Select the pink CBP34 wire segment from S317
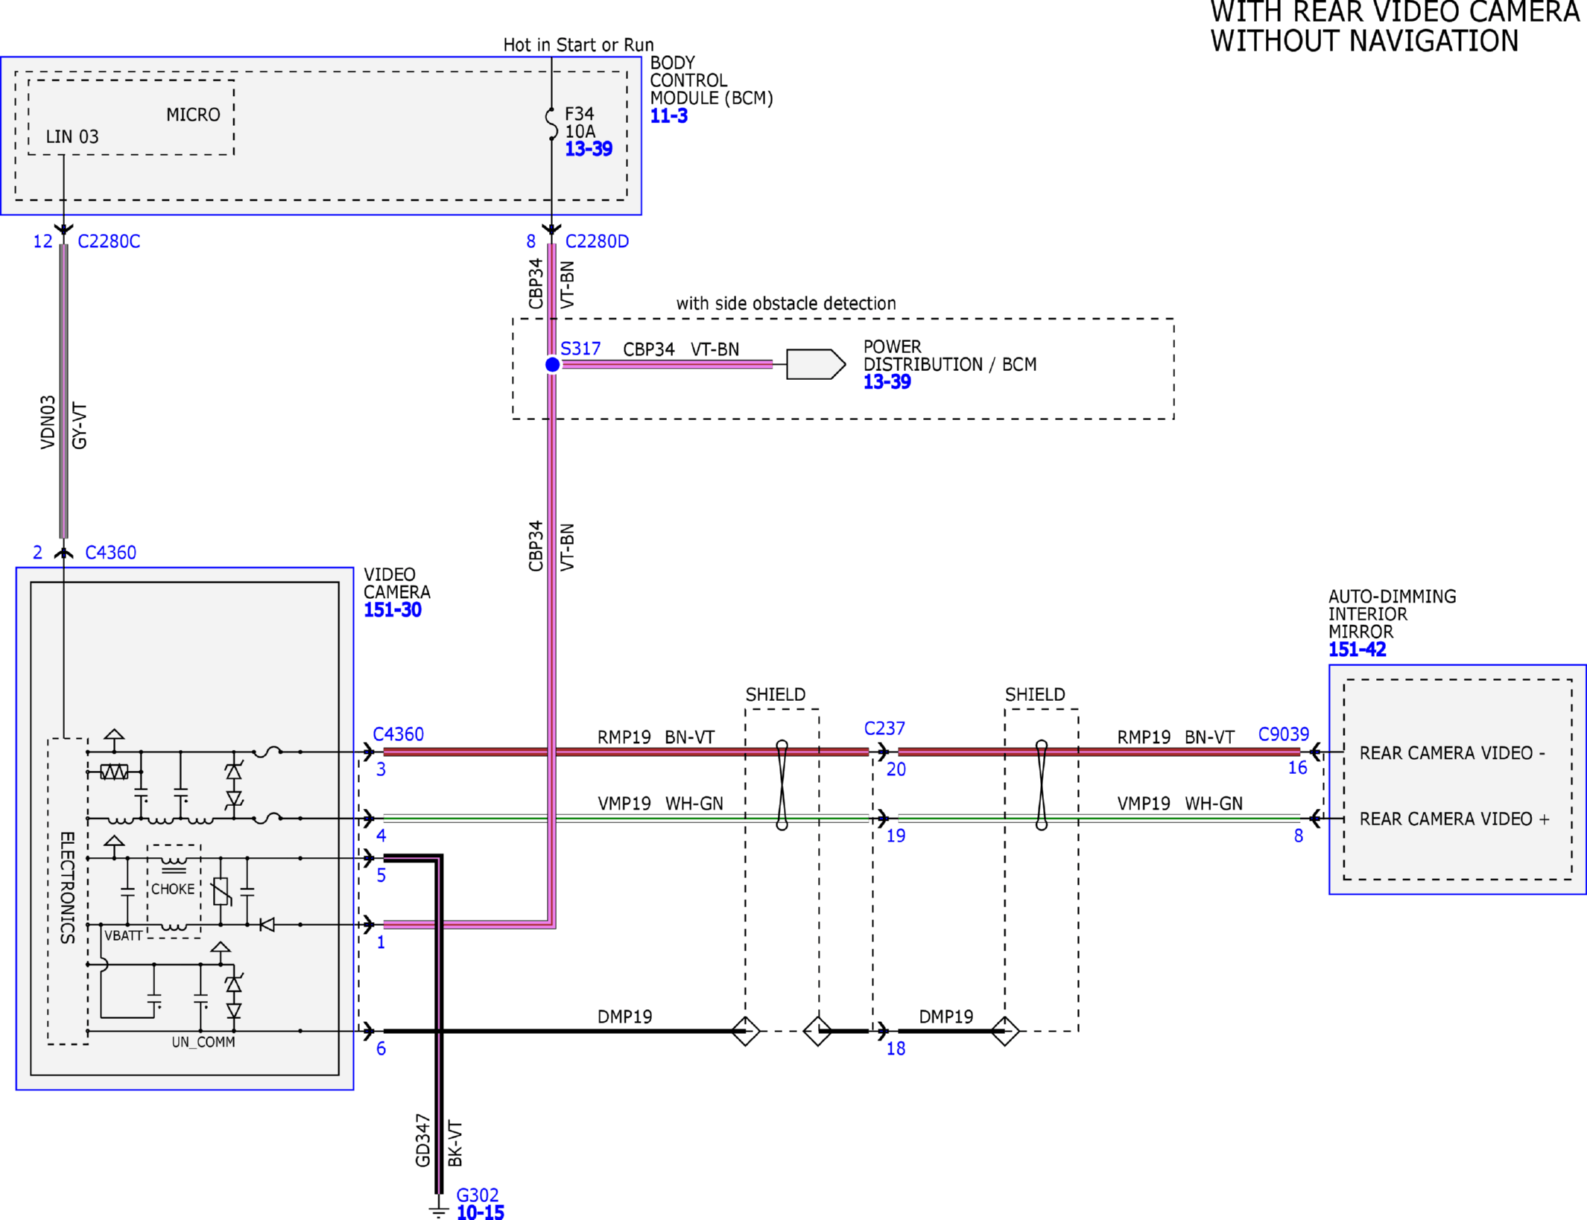This screenshot has height=1220, width=1587. click(x=668, y=364)
